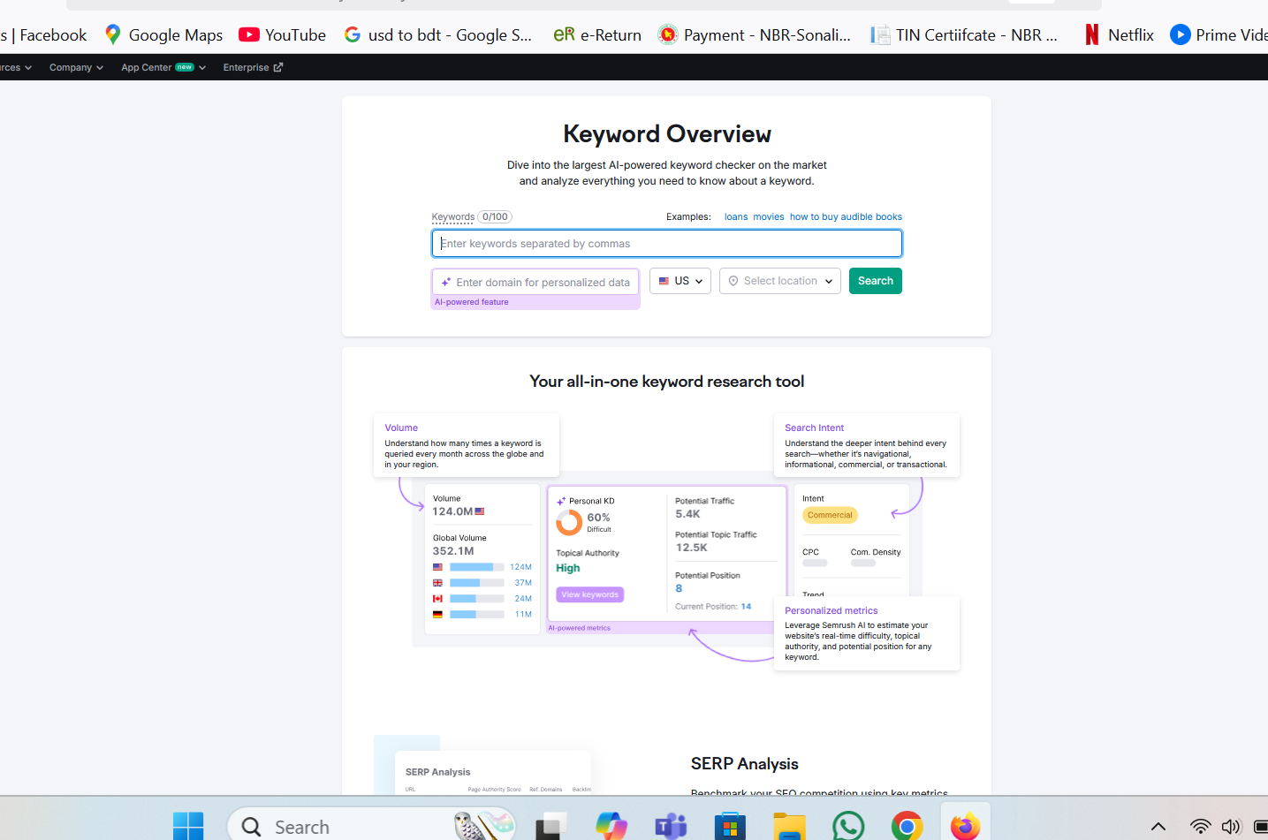
Task: Click the Windows taskbar Search box
Action: coord(371,827)
